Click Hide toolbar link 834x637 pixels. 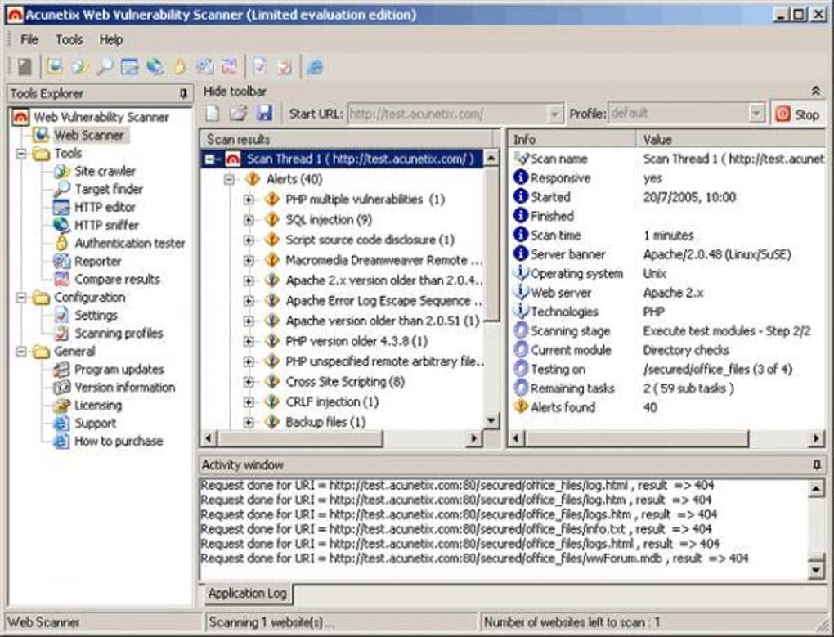click(235, 92)
